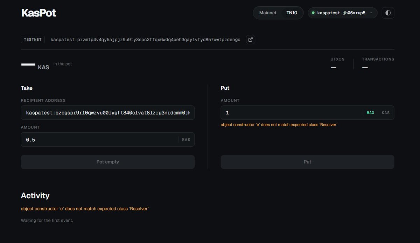Screen dimensions: 420x243
Task: Click 'in the pot' label
Action: (x=63, y=64)
